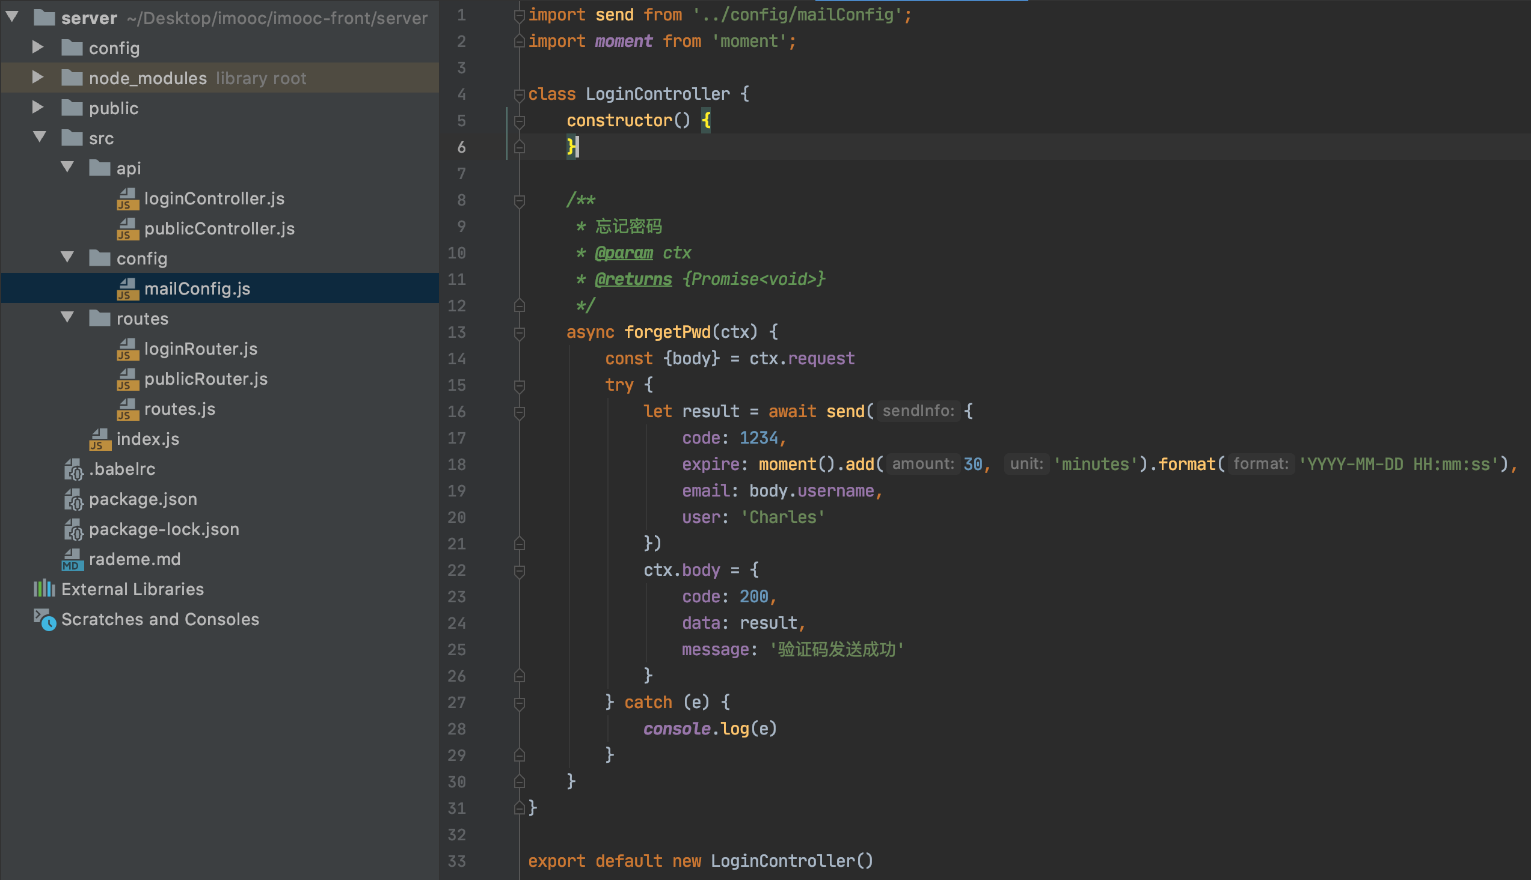1531x880 pixels.
Task: Click the forgetPwd method name
Action: point(667,332)
